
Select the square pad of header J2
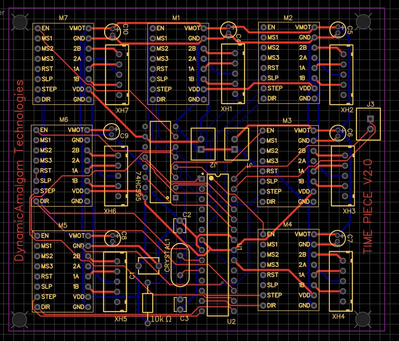point(201,149)
